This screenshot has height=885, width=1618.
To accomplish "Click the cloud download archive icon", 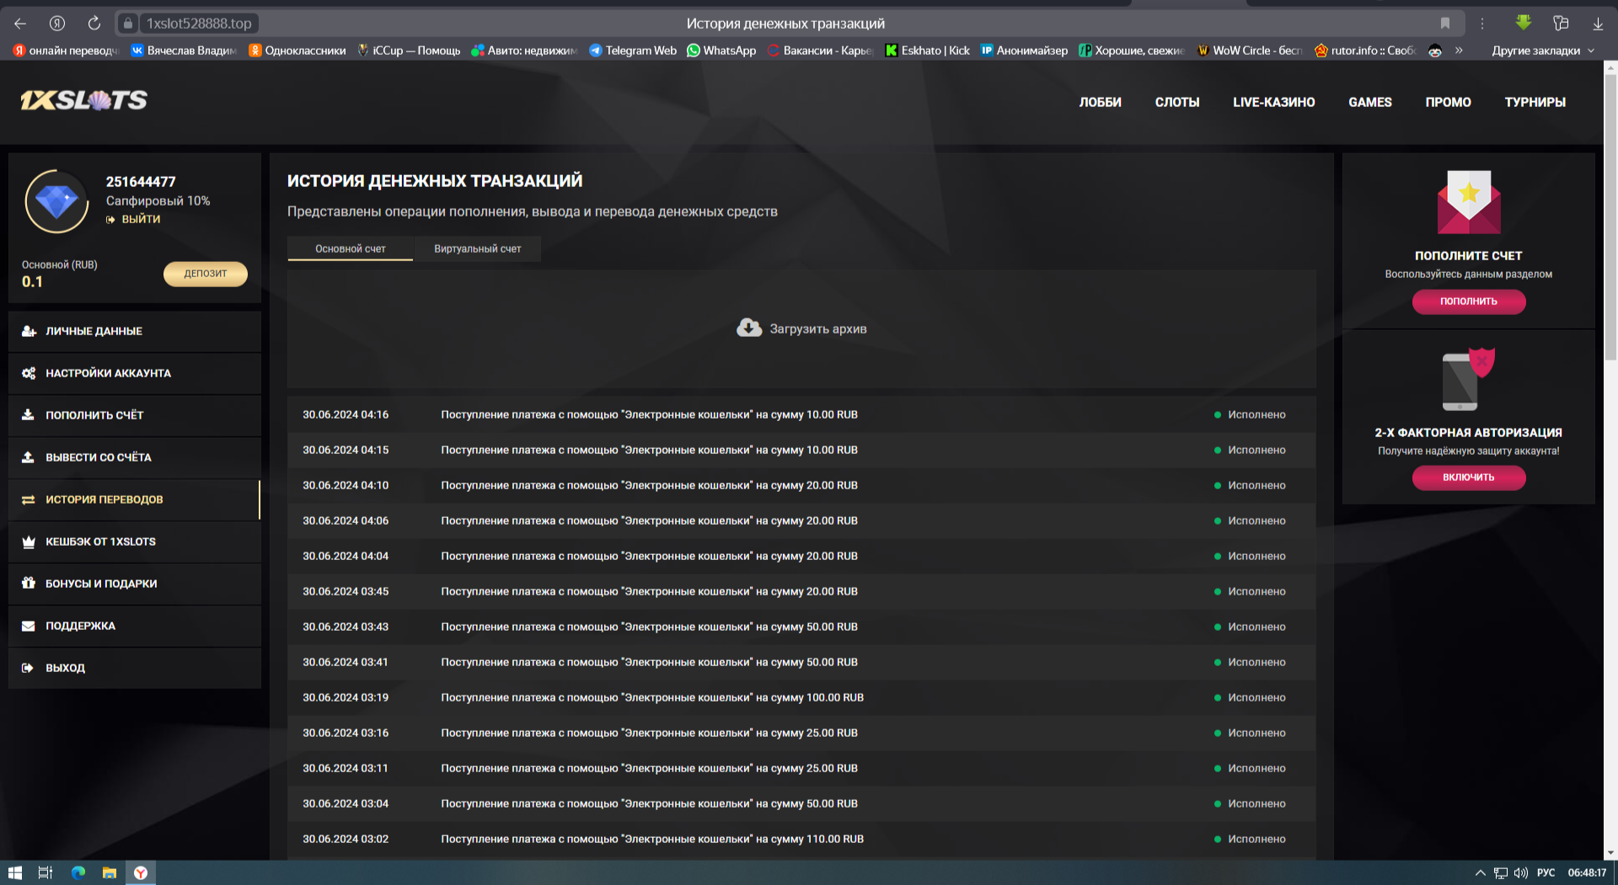I will pyautogui.click(x=748, y=328).
